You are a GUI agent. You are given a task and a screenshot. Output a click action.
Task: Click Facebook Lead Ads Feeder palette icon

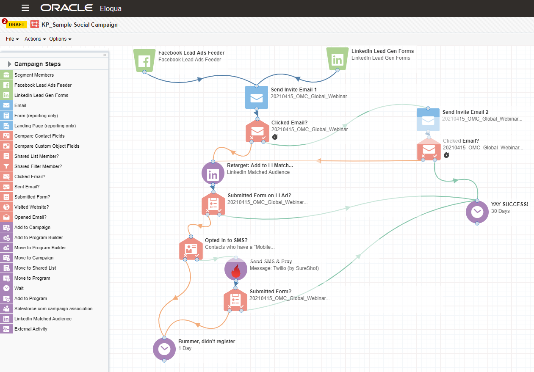[6, 85]
